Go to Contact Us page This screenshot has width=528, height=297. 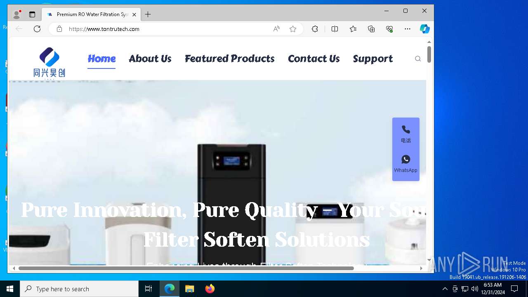point(314,59)
